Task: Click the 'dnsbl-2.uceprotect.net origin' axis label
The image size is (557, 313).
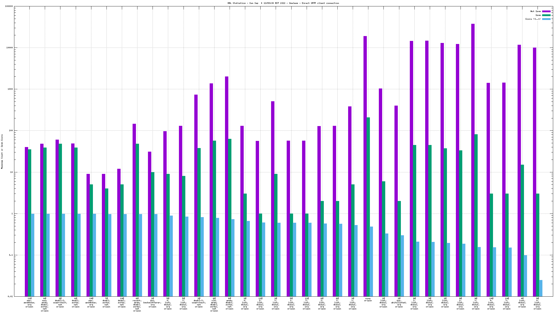Action: 60,303
